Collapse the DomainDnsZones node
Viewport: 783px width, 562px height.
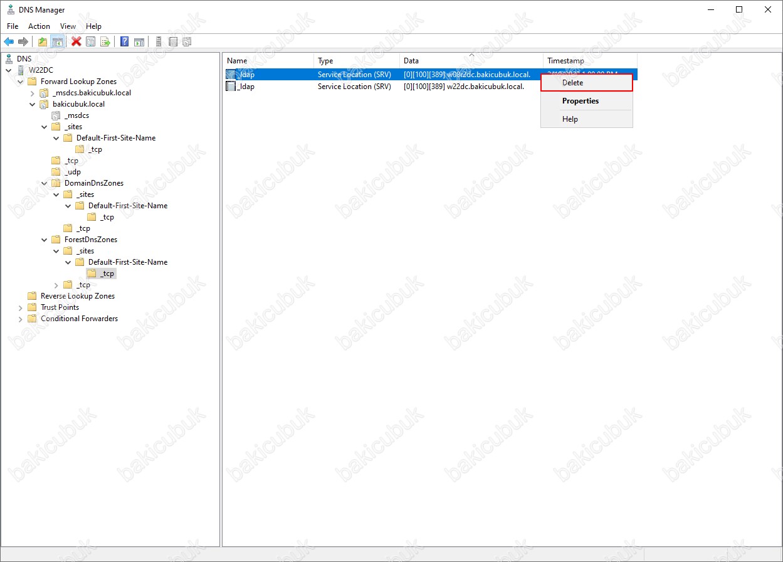point(45,183)
